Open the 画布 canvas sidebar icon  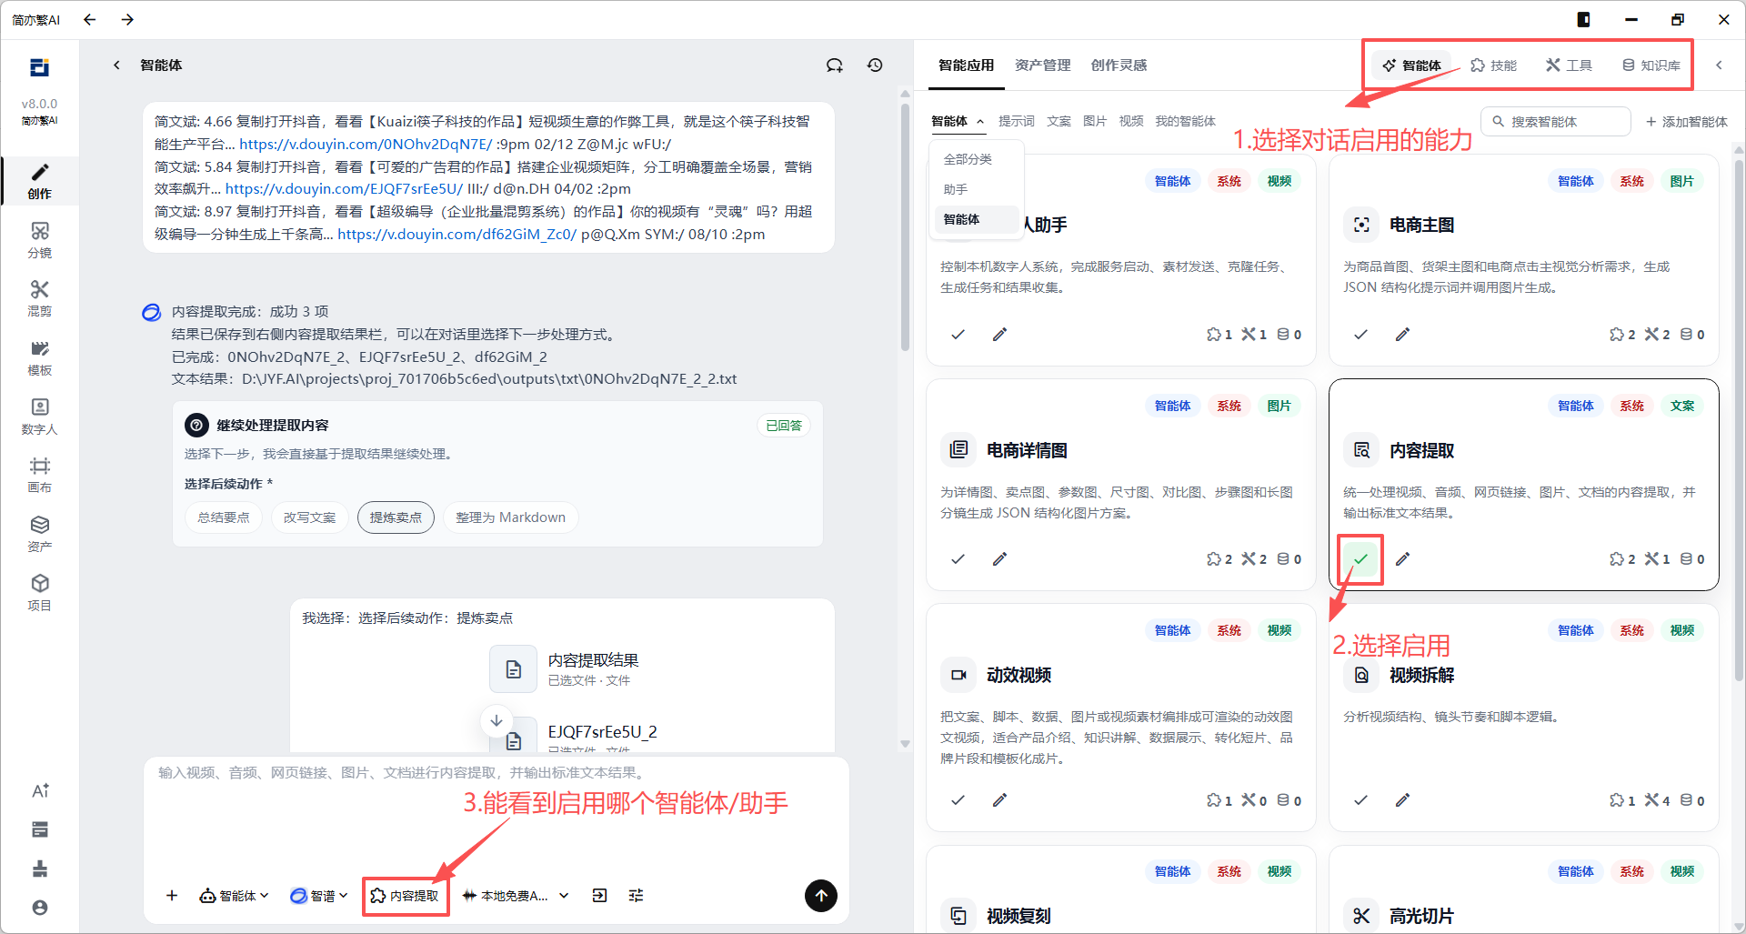(x=39, y=475)
